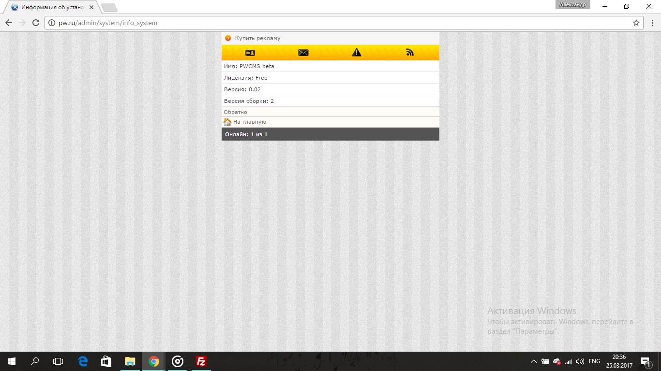Open the Александр profile switcher
Screen dimensions: 661x371
[572, 4]
